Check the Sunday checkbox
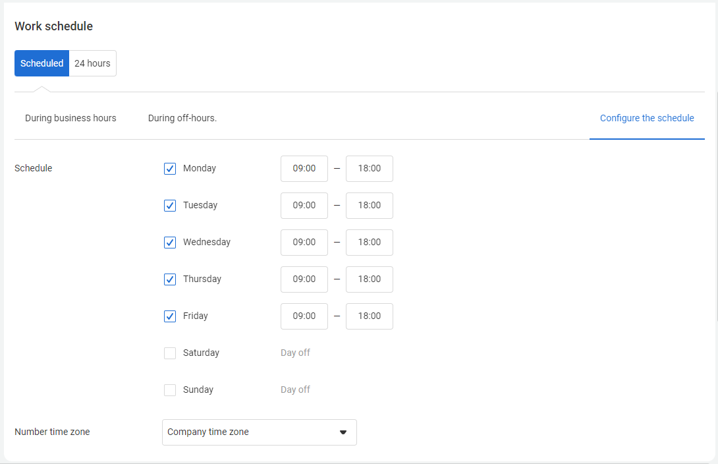The width and height of the screenshot is (718, 464). (170, 390)
